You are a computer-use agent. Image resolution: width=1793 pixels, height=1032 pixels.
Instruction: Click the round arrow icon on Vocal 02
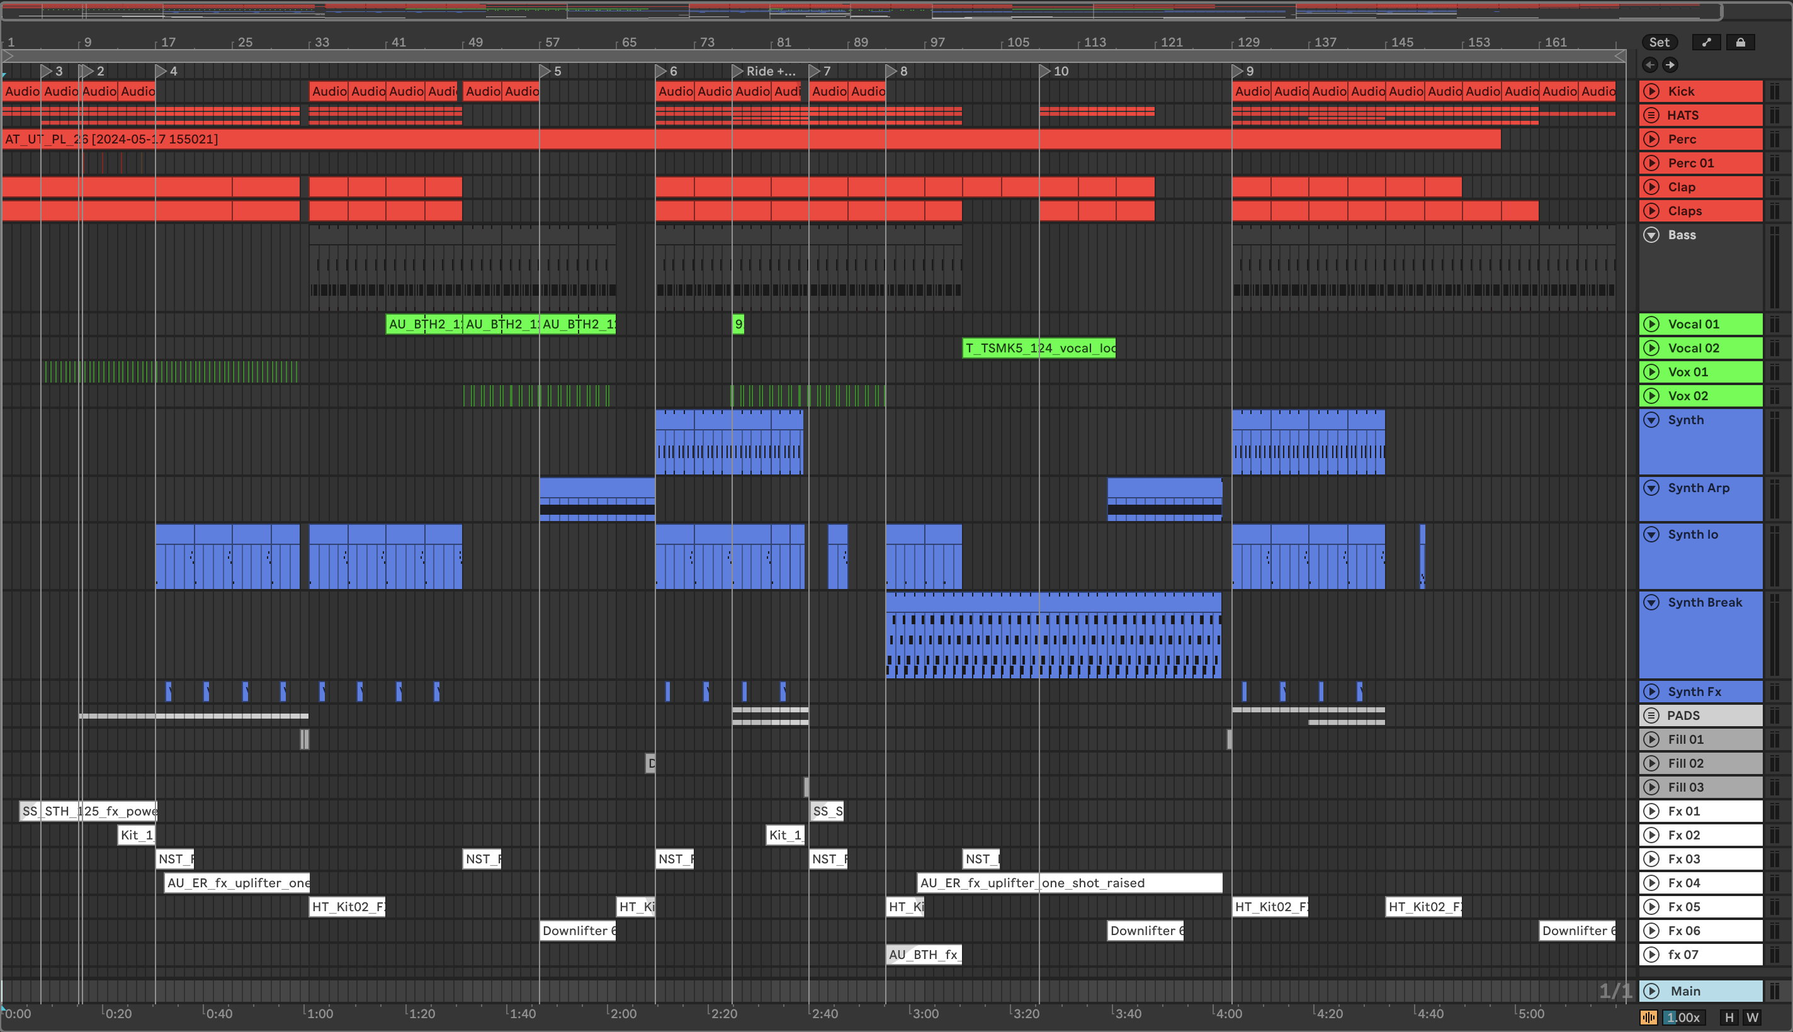(x=1651, y=348)
